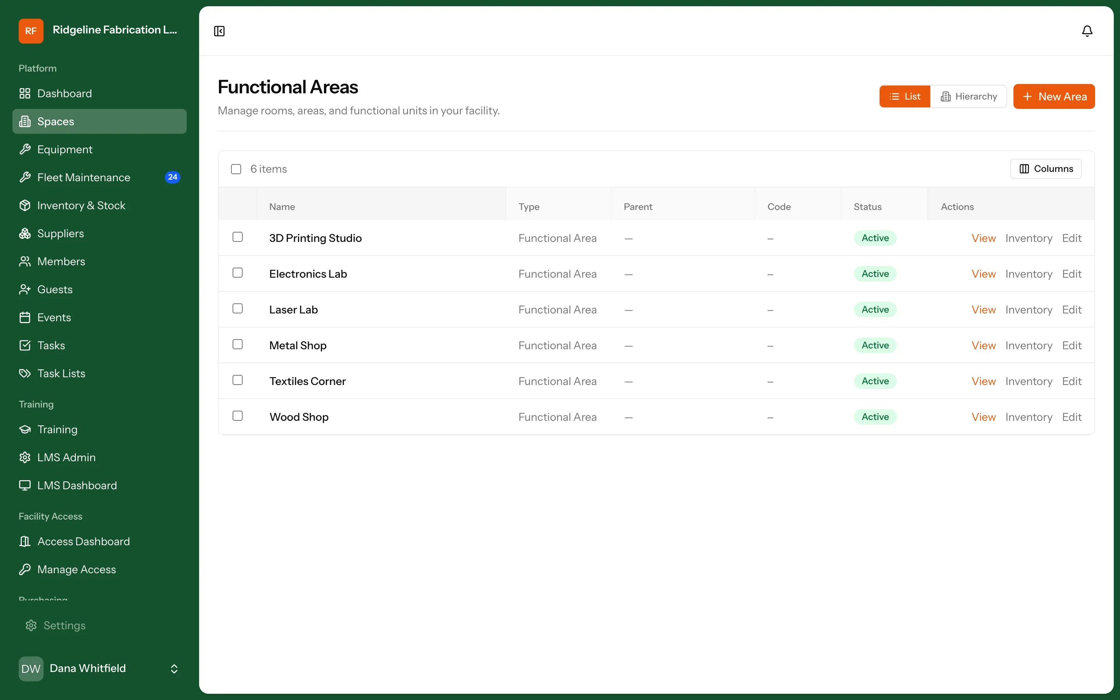Click the Spaces building icon
This screenshot has width=1120, height=700.
tap(25, 121)
